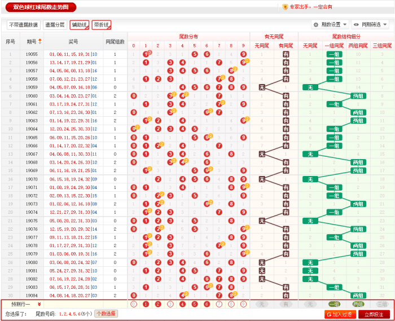Click red ball 6 in row 19079
The image size is (395, 321).
[x=207, y=254]
